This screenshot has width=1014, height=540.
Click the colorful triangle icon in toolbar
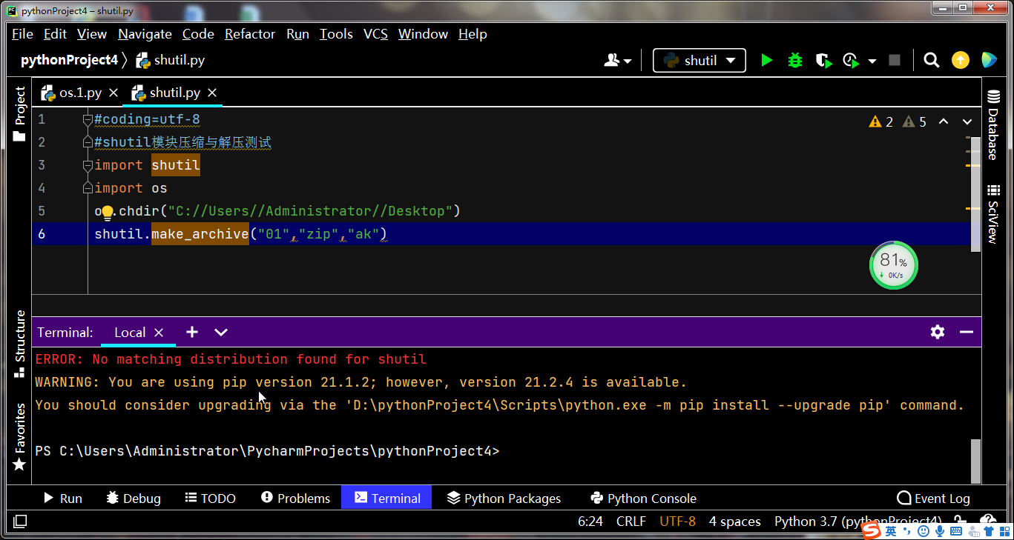(989, 60)
